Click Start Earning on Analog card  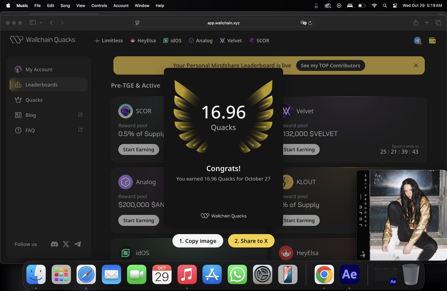pos(139,220)
